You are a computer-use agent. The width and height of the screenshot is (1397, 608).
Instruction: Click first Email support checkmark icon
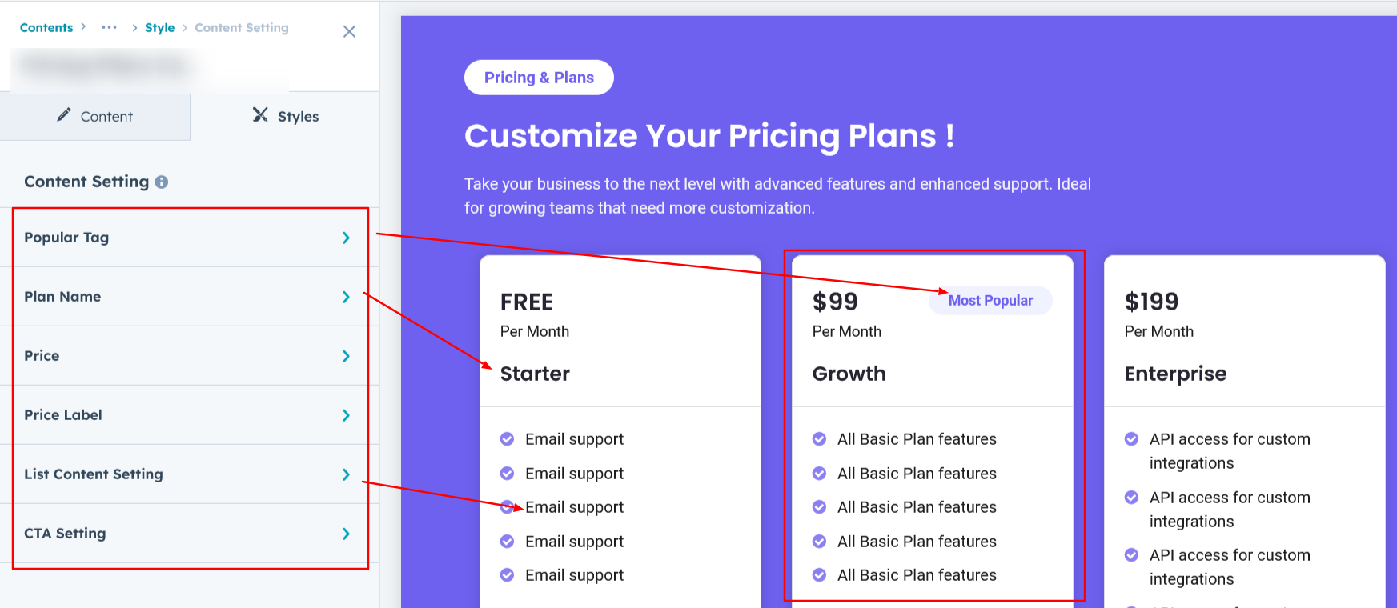pyautogui.click(x=507, y=438)
